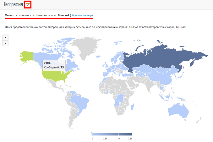The image size is (213, 142).
Task: Zoom in the map with plus button
Action: (5, 38)
